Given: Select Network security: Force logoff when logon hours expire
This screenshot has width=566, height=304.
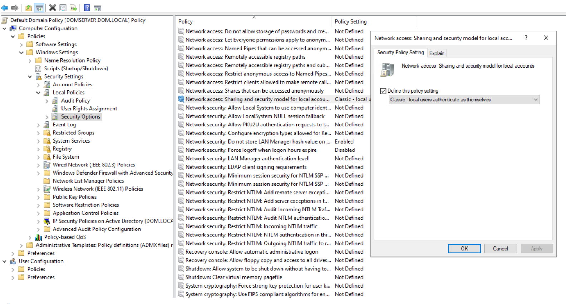Looking at the screenshot, I should 251,150.
